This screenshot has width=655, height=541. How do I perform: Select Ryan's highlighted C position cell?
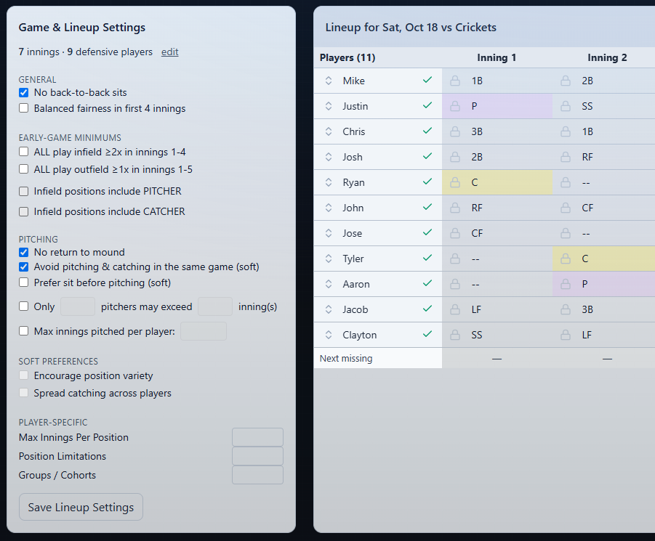497,182
